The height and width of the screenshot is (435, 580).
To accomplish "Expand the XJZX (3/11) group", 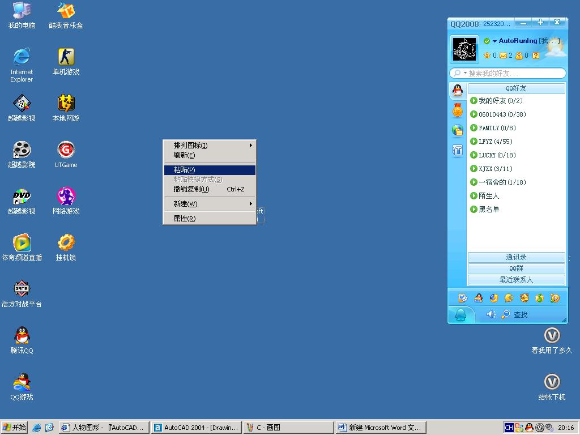I will tap(491, 169).
